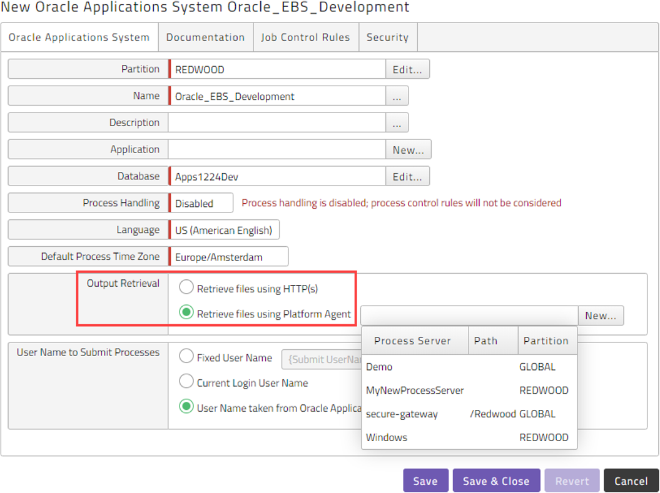This screenshot has width=660, height=493.
Task: Click the Name field Oracle_EBS_Development
Action: (x=277, y=96)
